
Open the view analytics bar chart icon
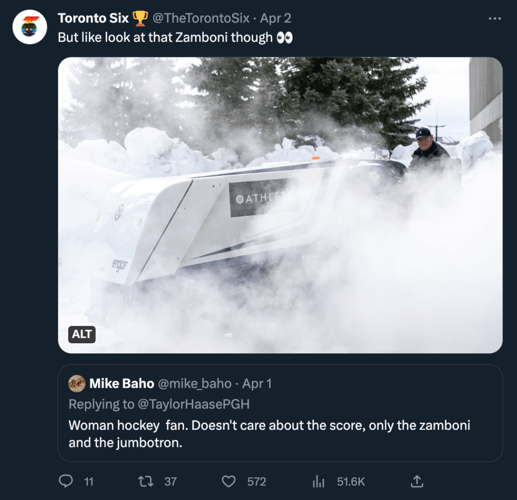pyautogui.click(x=318, y=481)
